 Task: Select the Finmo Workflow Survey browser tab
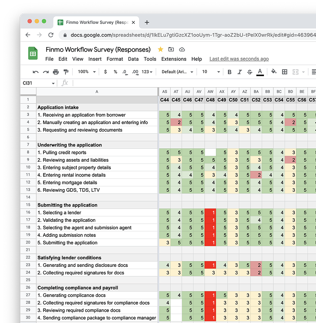tap(97, 22)
